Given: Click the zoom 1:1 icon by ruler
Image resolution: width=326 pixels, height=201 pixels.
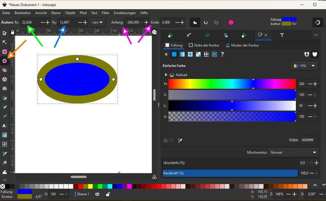Looking at the screenshot, I should click(154, 32).
